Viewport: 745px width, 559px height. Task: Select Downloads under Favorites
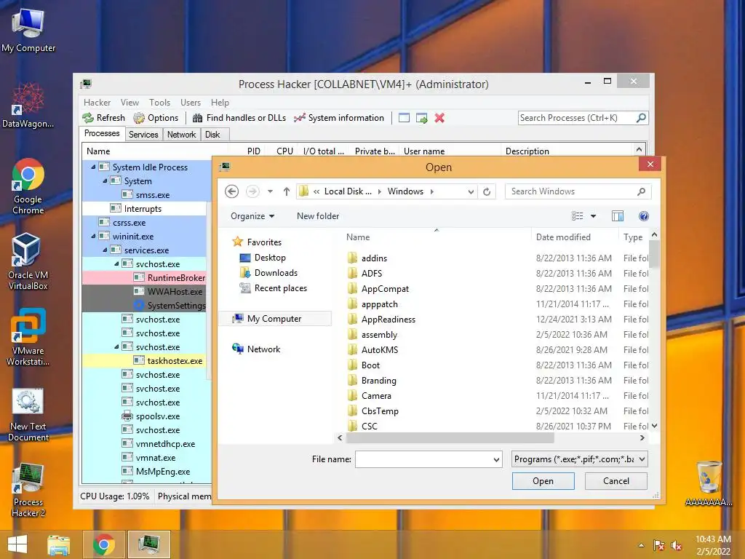coord(275,273)
